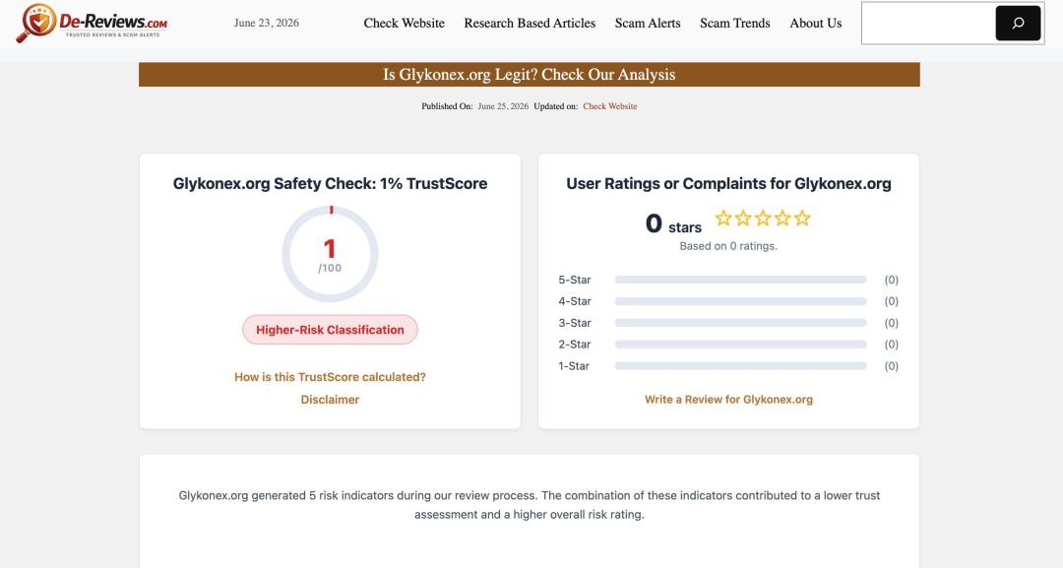1063x568 pixels.
Task: Go to Scam Alerts page
Action: (648, 23)
